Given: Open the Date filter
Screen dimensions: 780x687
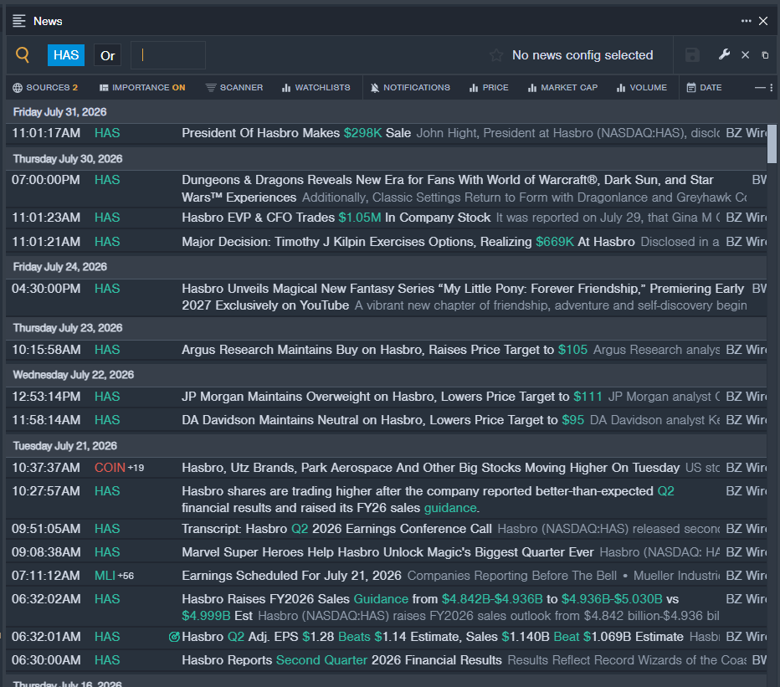Looking at the screenshot, I should (704, 88).
